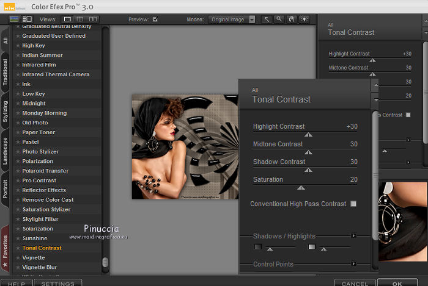Click the Saturation value 20

coord(354,179)
